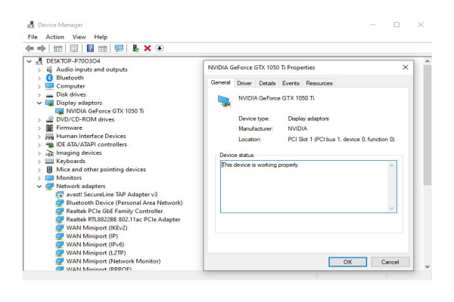
Task: Select WAN Miniport (IP)
Action: pos(92,236)
